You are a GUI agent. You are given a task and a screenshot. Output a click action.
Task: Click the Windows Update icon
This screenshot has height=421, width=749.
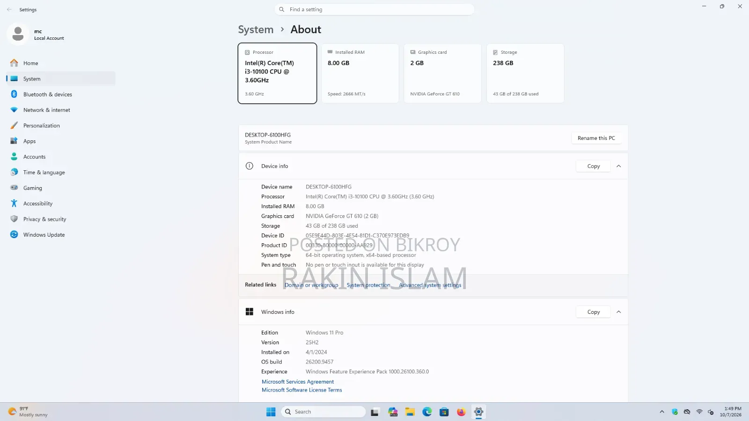click(x=14, y=234)
